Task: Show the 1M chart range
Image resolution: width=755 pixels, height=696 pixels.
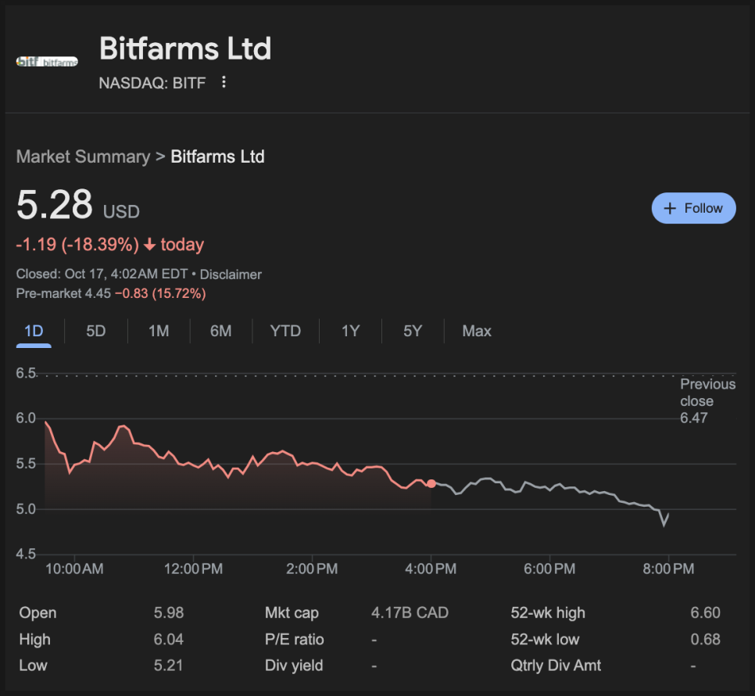Action: pyautogui.click(x=159, y=331)
